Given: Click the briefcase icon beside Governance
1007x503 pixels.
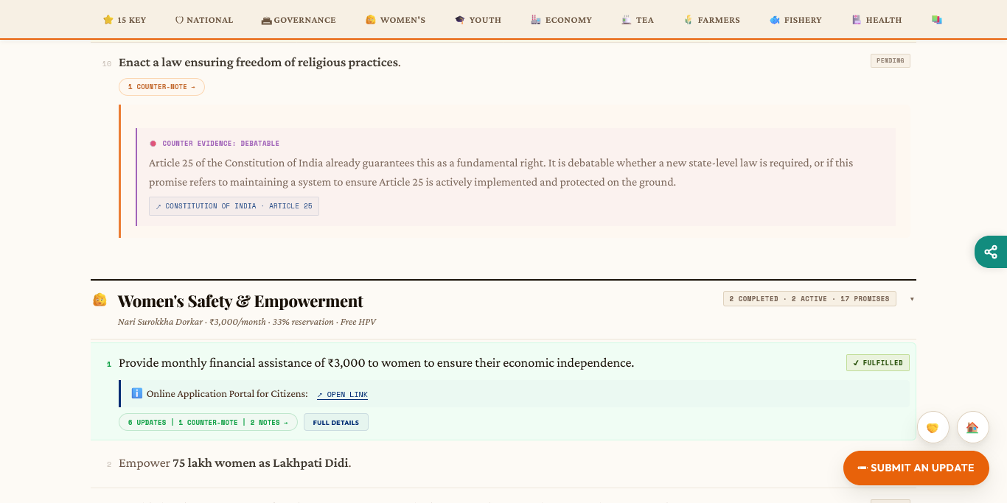Looking at the screenshot, I should pyautogui.click(x=267, y=20).
